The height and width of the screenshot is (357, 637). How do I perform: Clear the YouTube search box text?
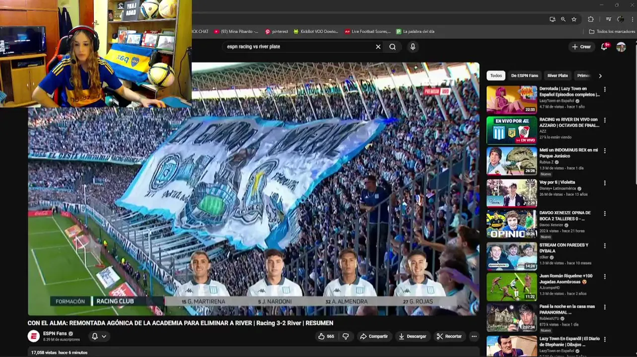378,47
